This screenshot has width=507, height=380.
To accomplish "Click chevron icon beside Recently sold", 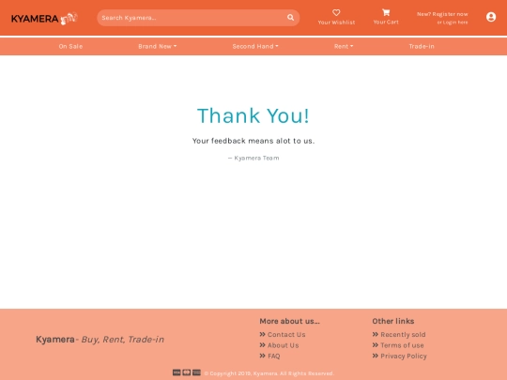I will click(375, 334).
